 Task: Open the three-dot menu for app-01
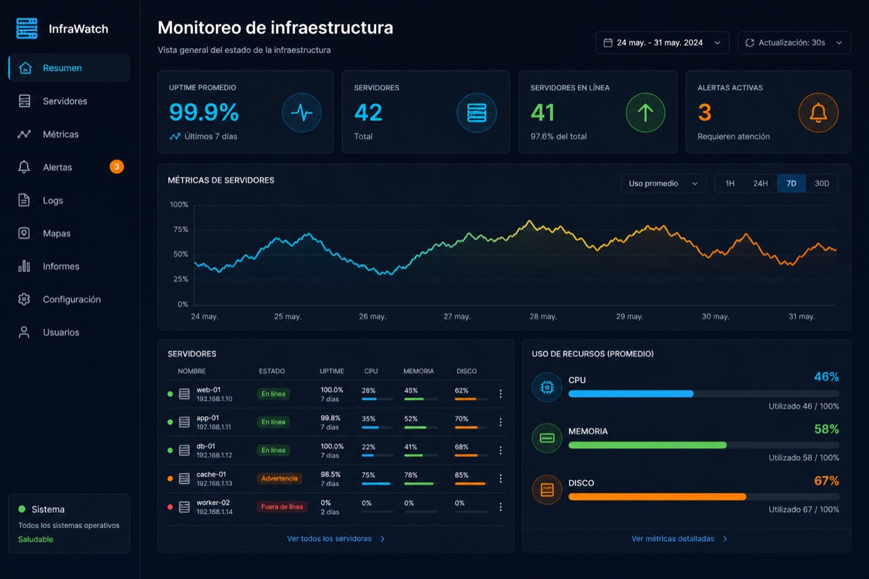[x=500, y=422]
